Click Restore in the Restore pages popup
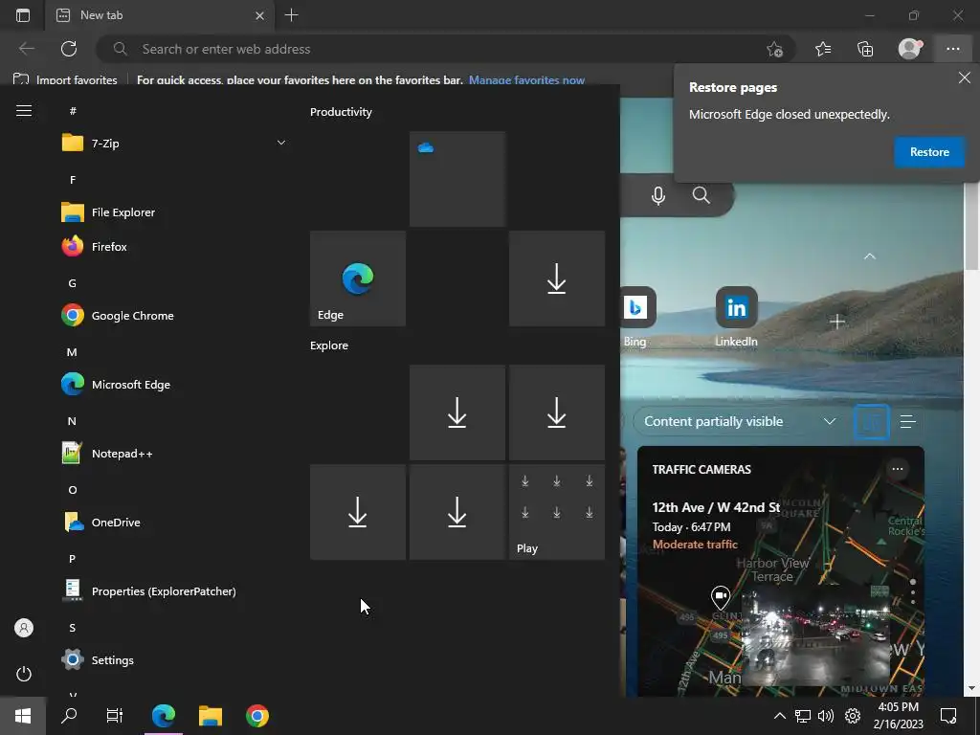The width and height of the screenshot is (980, 735). (929, 152)
